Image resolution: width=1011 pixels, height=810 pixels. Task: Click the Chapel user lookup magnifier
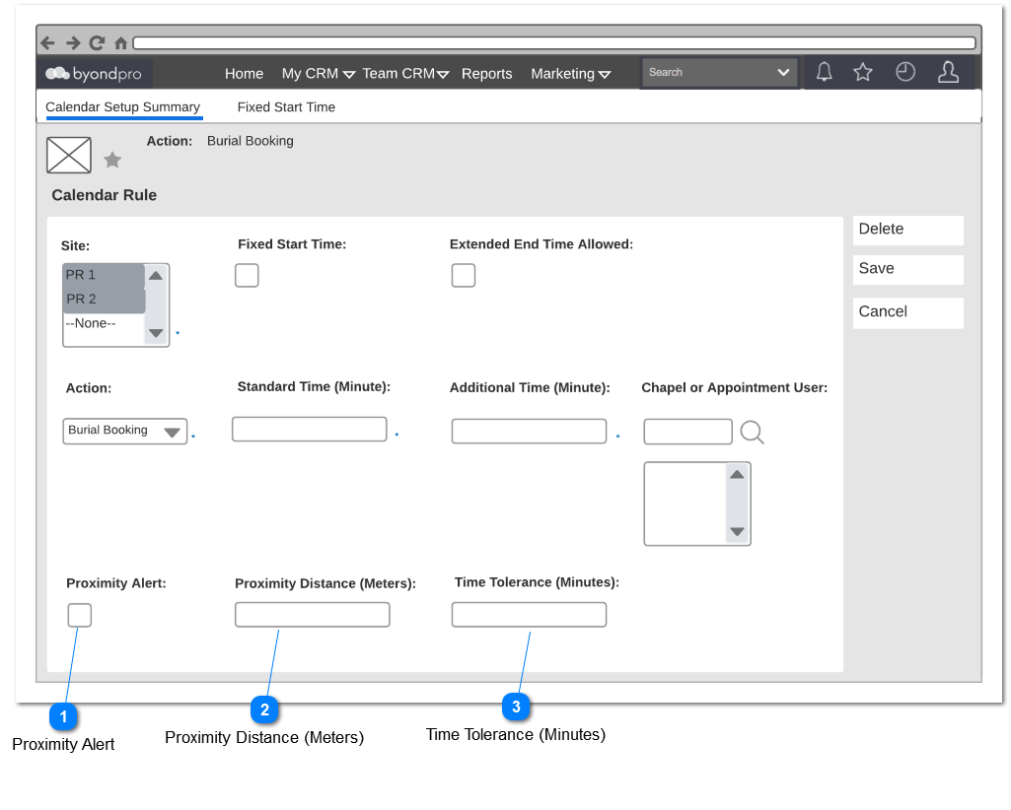[752, 432]
